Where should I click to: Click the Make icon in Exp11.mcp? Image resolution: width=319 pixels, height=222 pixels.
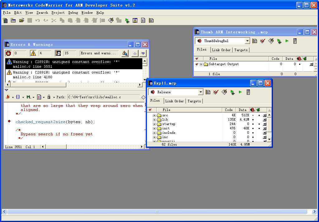pyautogui.click(x=224, y=92)
